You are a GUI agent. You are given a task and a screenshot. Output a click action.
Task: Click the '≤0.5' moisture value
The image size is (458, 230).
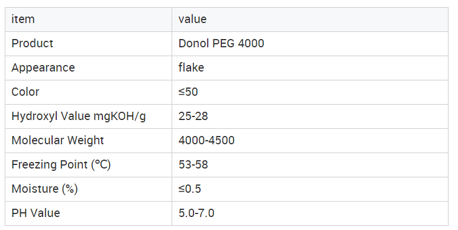pos(189,189)
